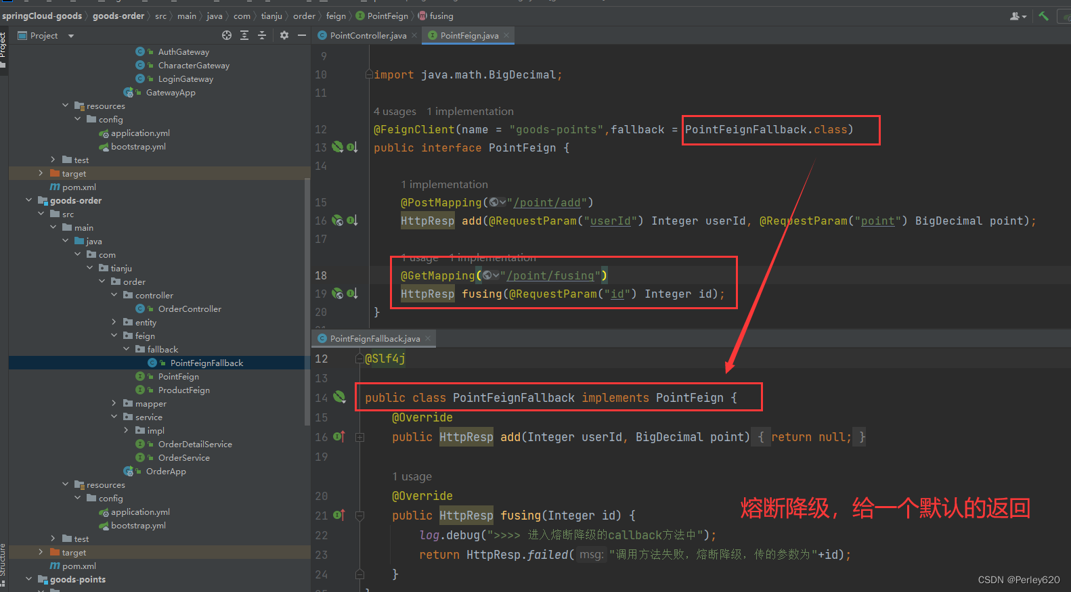
Task: Click implemented-interface gutter icon on line 13
Action: 352,147
